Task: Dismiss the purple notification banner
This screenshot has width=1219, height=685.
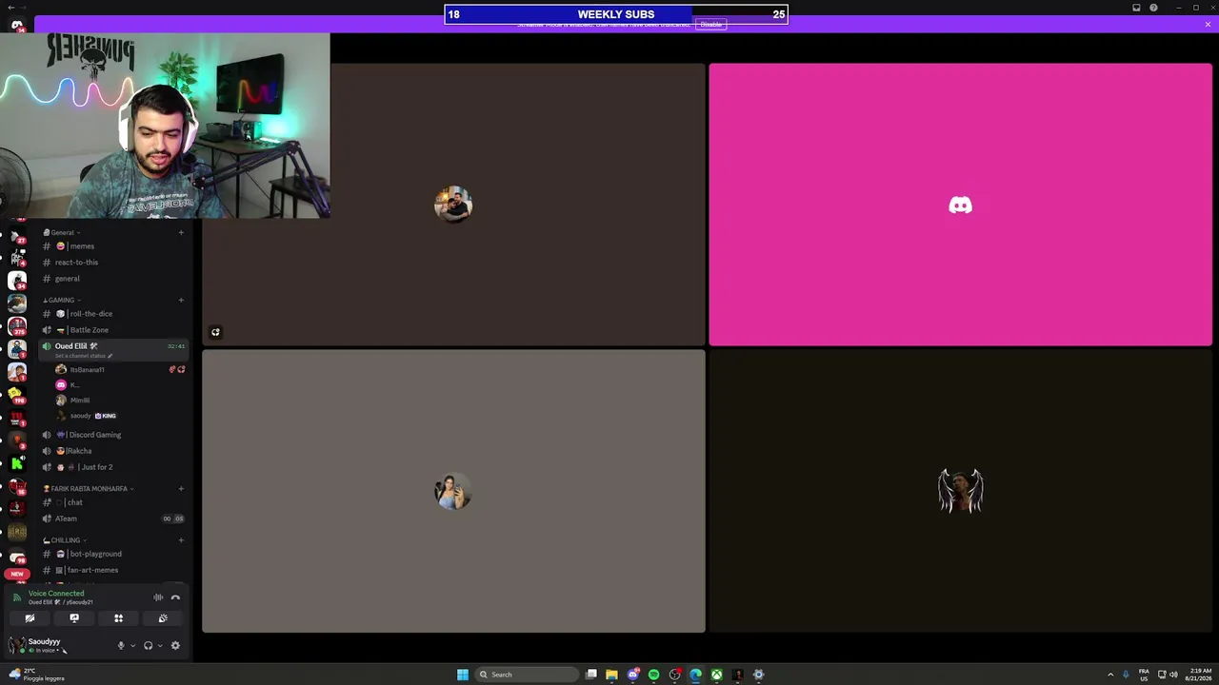Action: [x=1208, y=24]
